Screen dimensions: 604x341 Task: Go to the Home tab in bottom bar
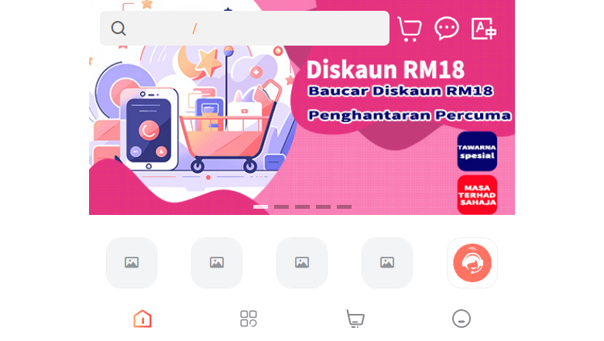tap(142, 319)
